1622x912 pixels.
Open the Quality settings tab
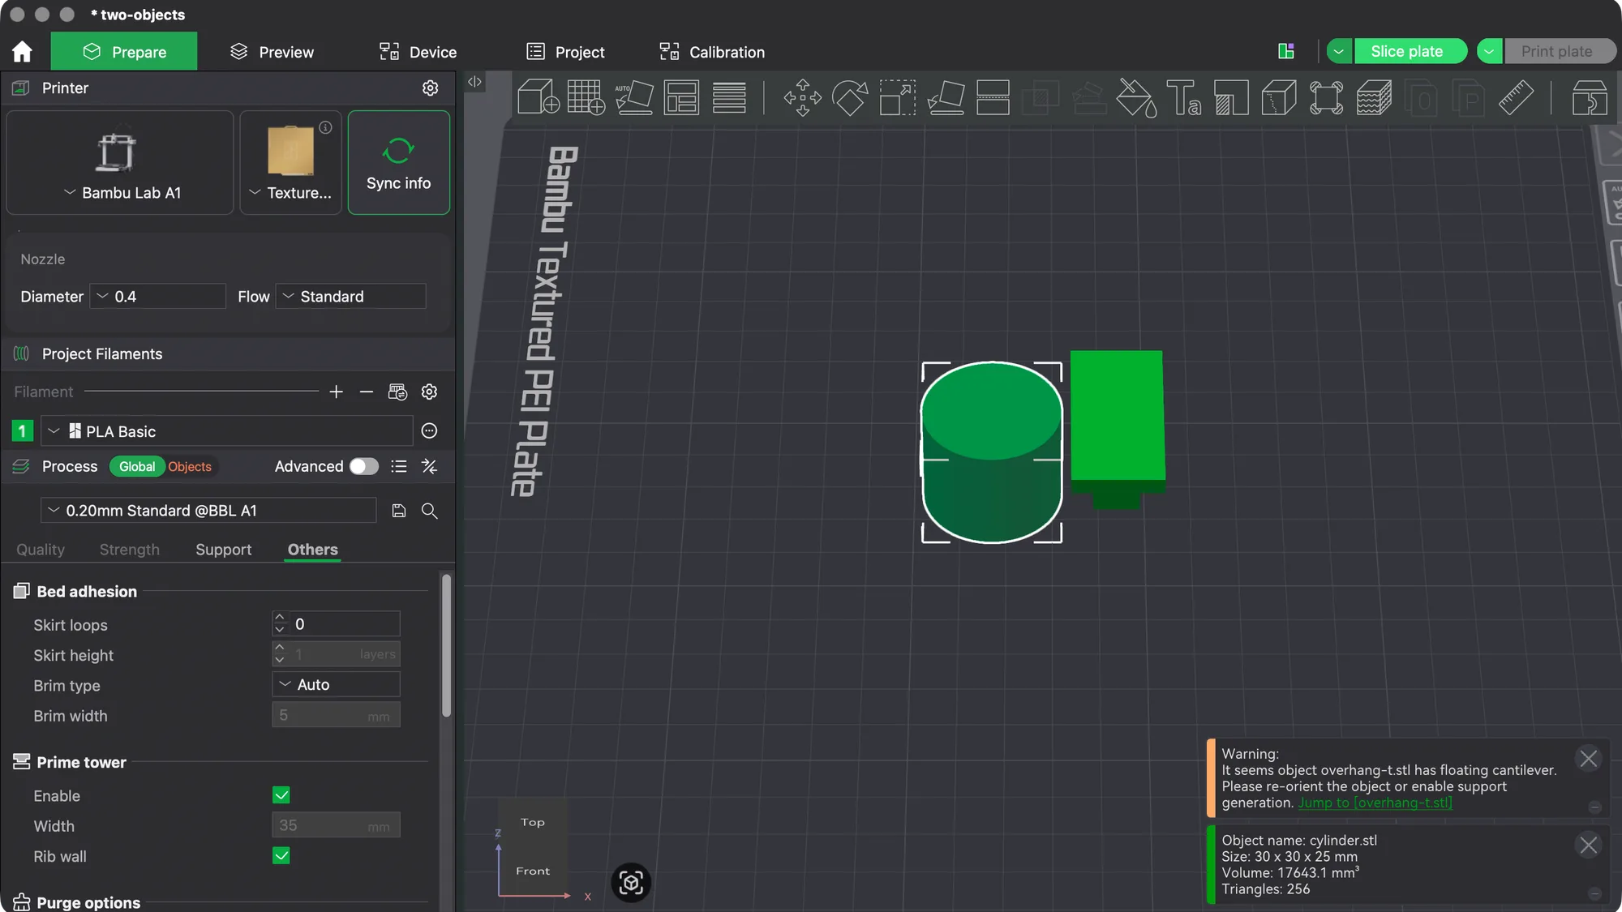coord(41,550)
